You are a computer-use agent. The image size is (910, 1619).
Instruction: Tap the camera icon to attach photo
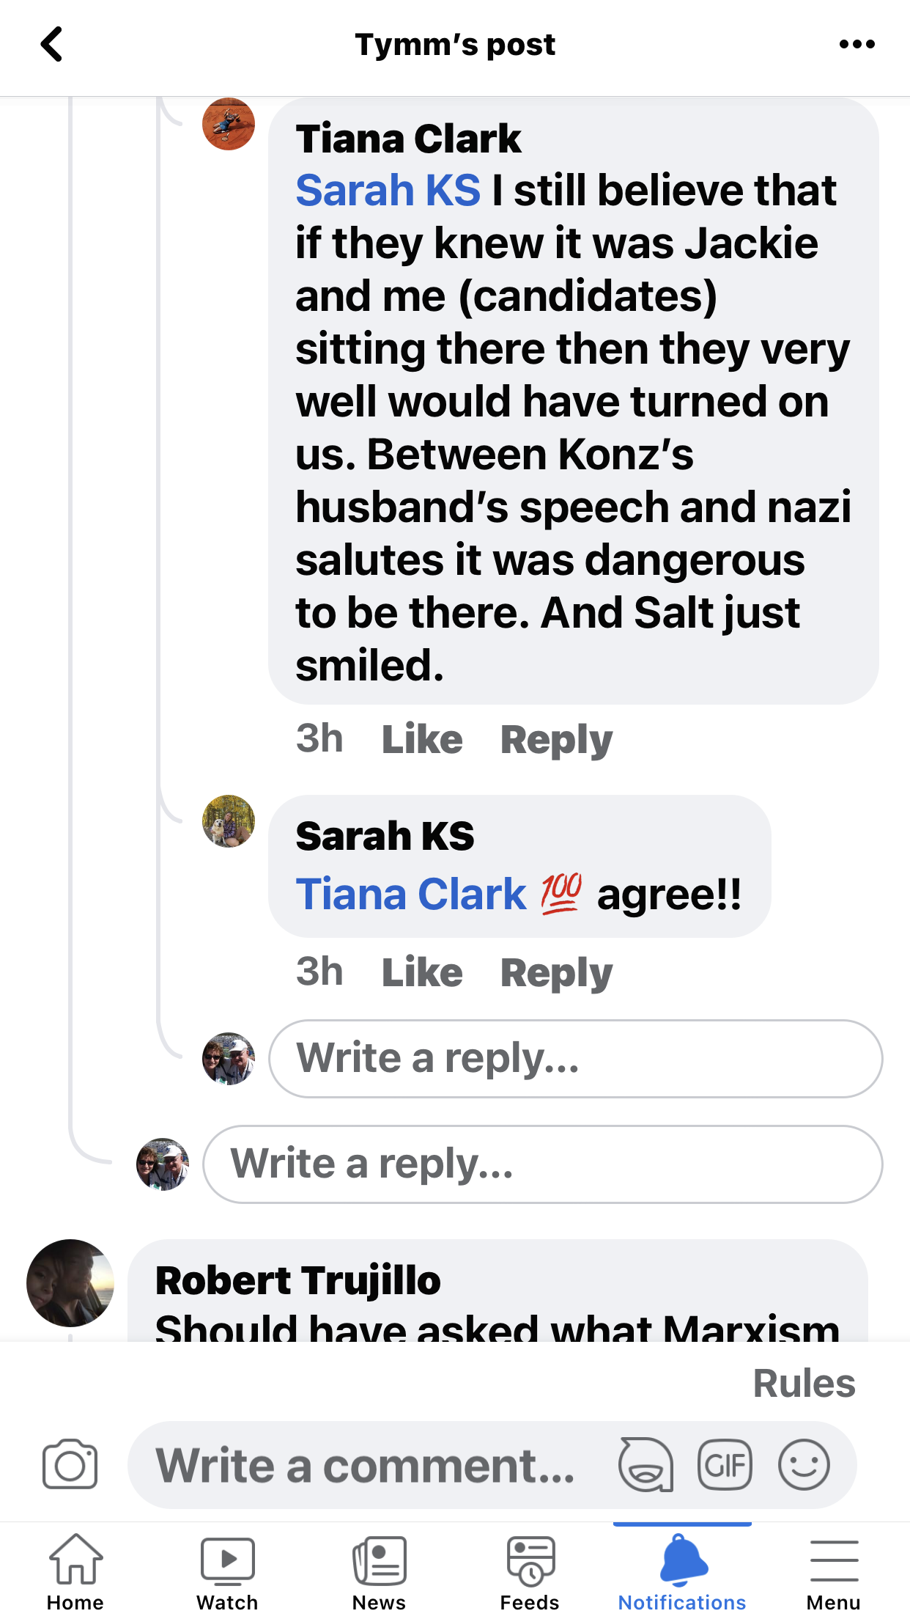tap(70, 1465)
